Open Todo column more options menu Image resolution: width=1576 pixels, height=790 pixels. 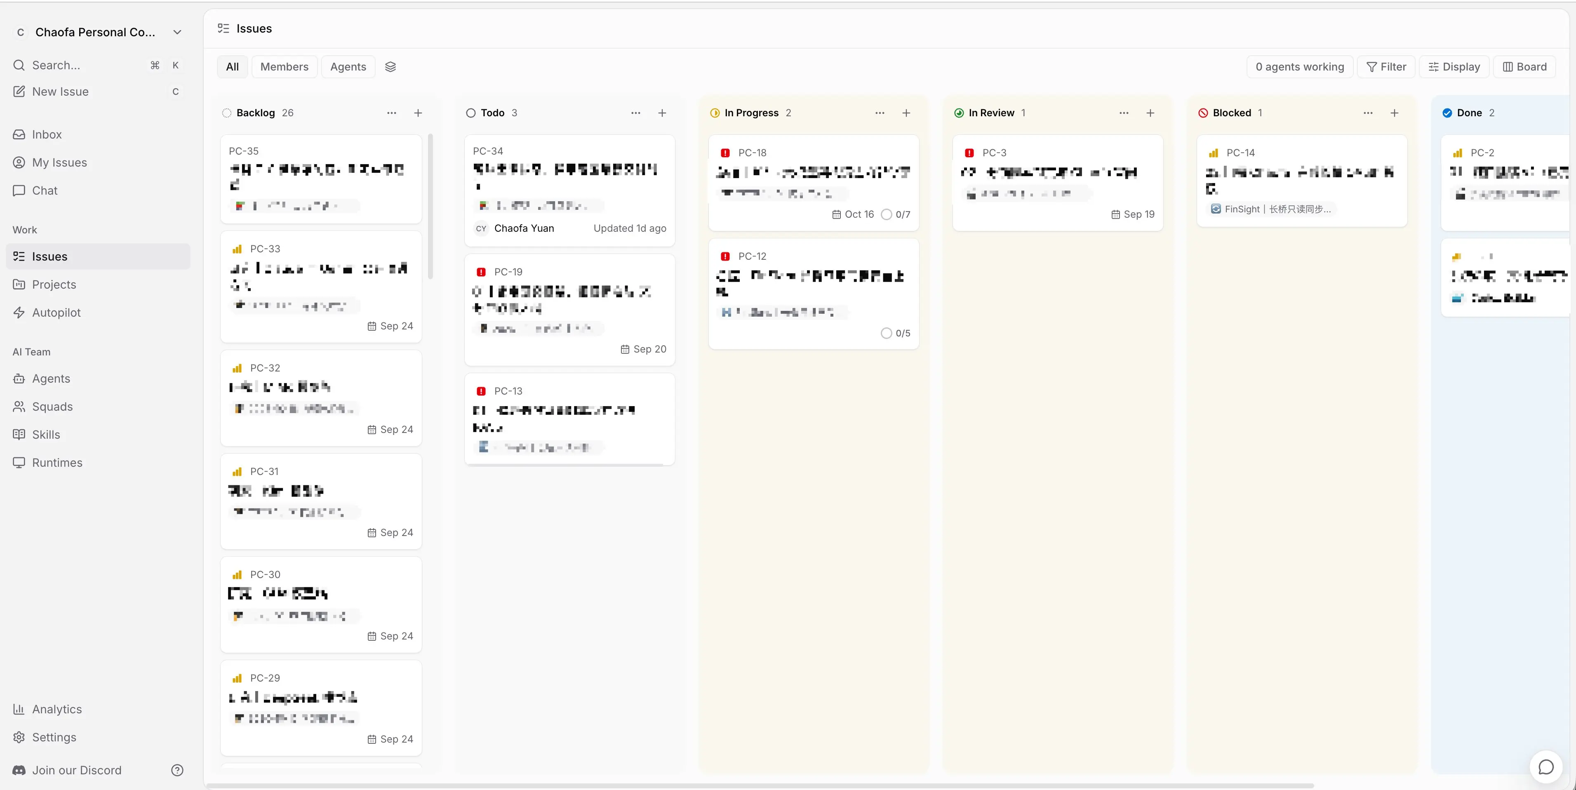tap(636, 113)
